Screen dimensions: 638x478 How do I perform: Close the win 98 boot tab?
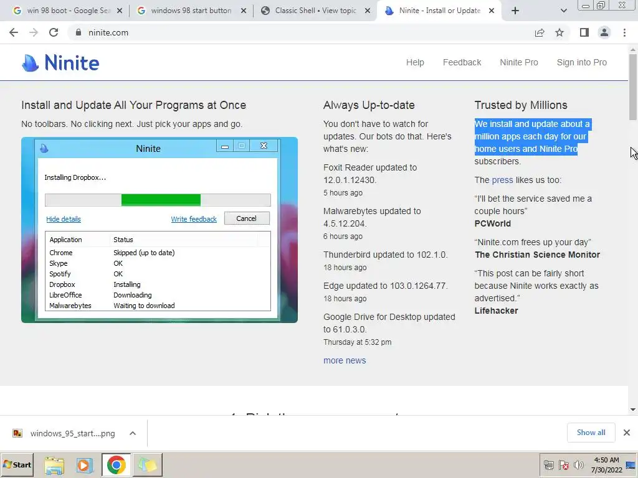pos(120,11)
